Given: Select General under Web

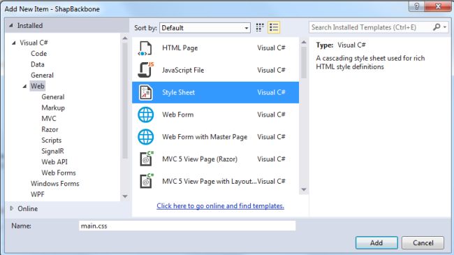Looking at the screenshot, I should [x=53, y=97].
